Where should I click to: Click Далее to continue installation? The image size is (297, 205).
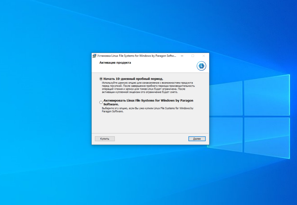coord(197,138)
